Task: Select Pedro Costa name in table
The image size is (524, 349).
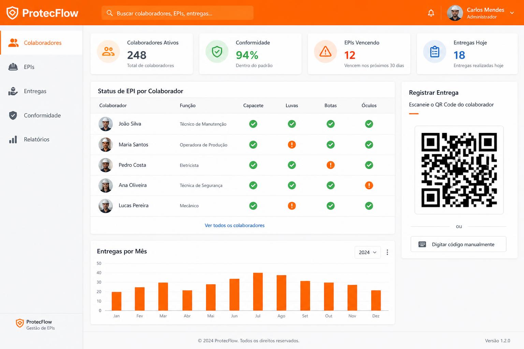Action: pos(132,165)
